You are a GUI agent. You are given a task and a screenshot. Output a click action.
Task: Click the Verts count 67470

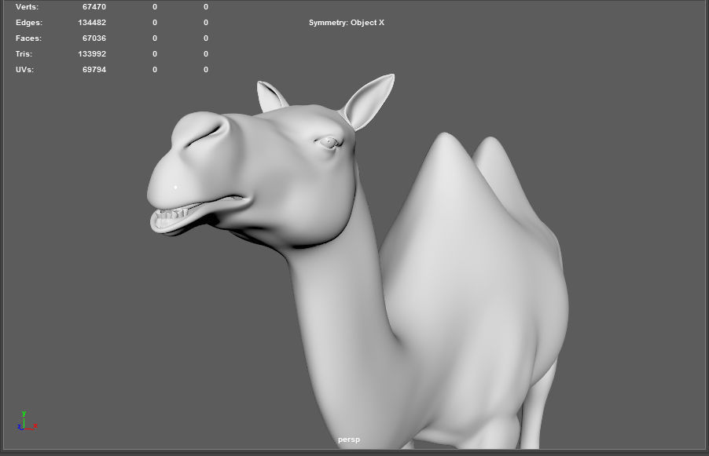pyautogui.click(x=94, y=7)
